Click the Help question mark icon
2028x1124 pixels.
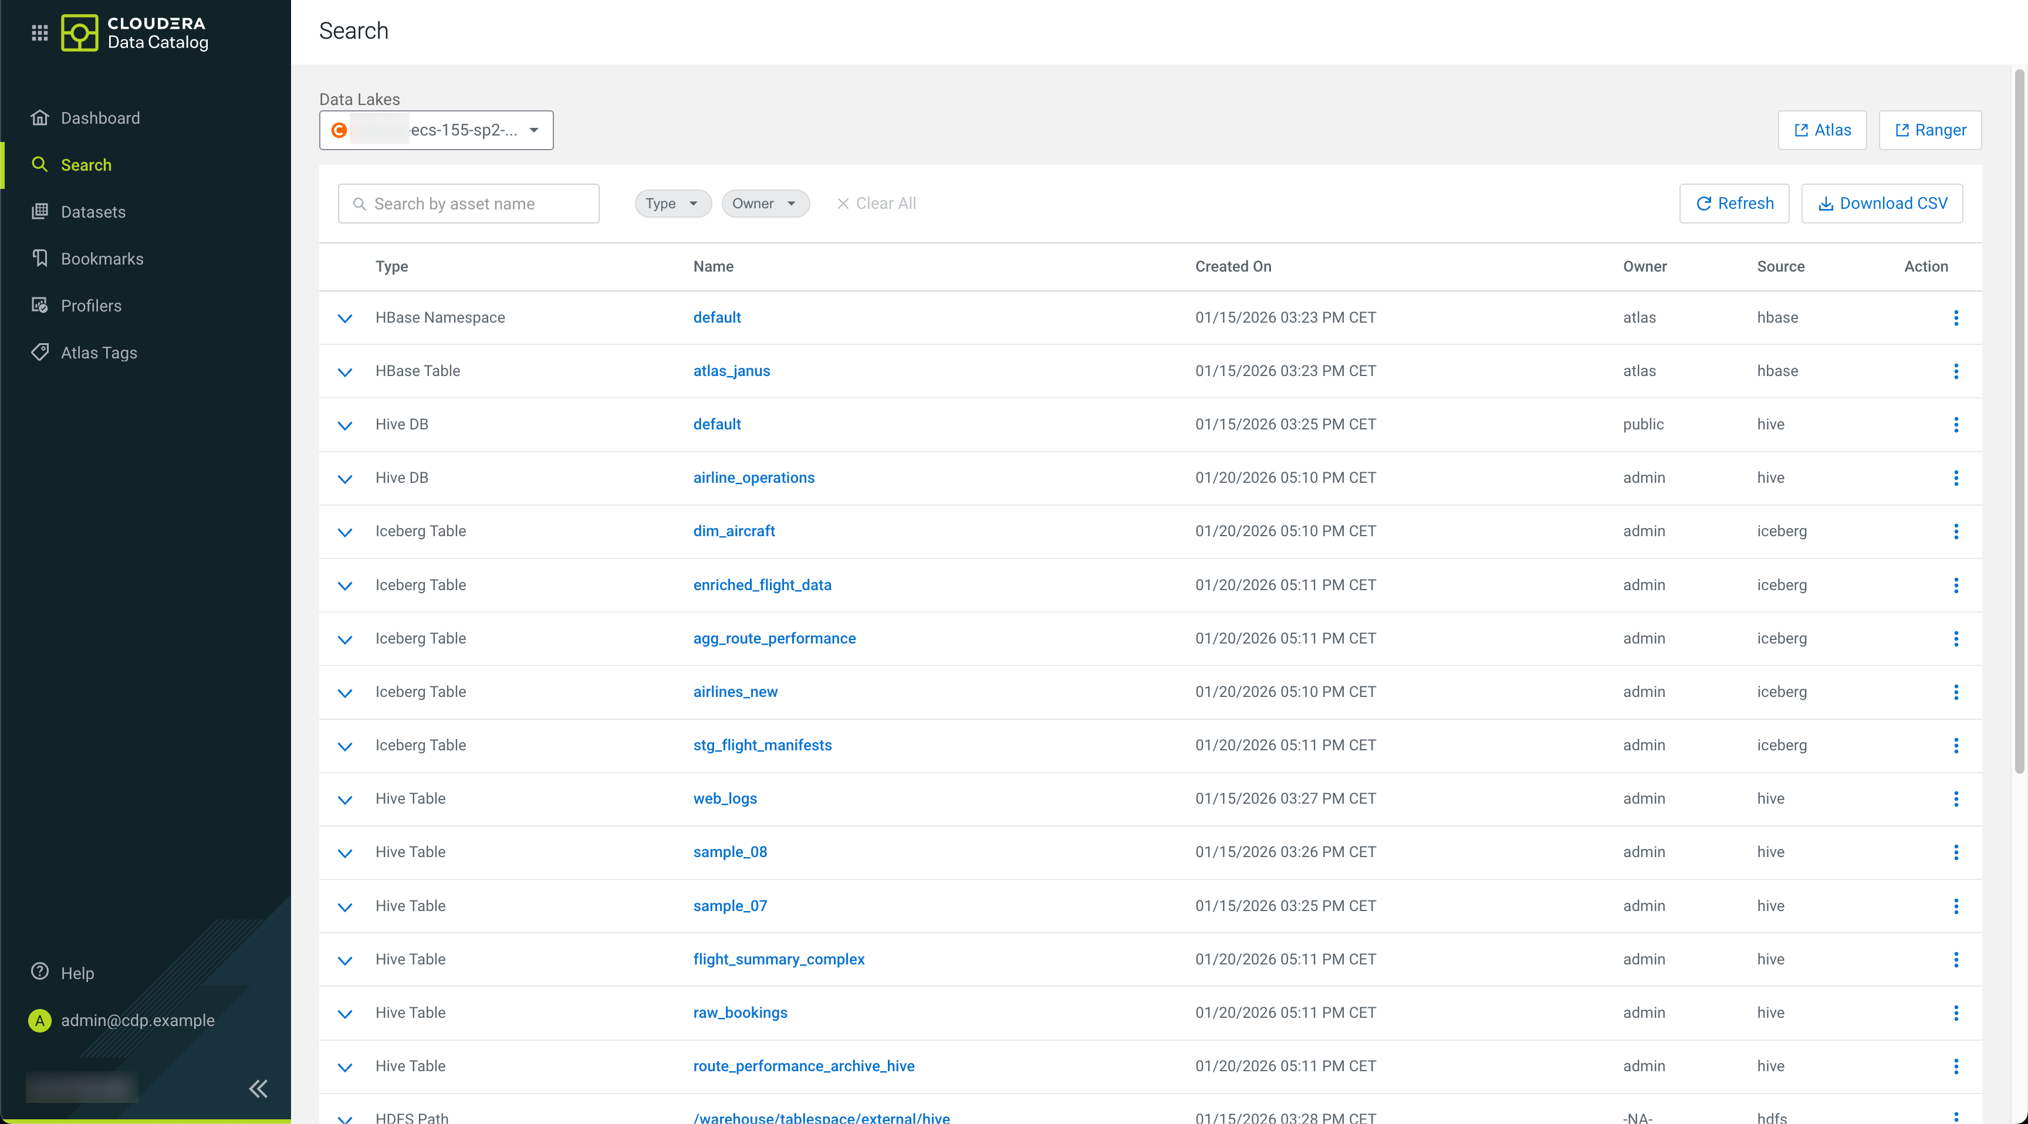(x=39, y=972)
